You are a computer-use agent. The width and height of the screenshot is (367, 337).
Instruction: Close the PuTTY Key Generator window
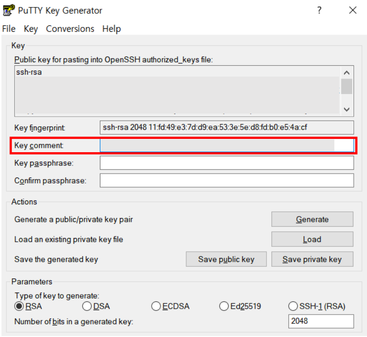pos(353,10)
